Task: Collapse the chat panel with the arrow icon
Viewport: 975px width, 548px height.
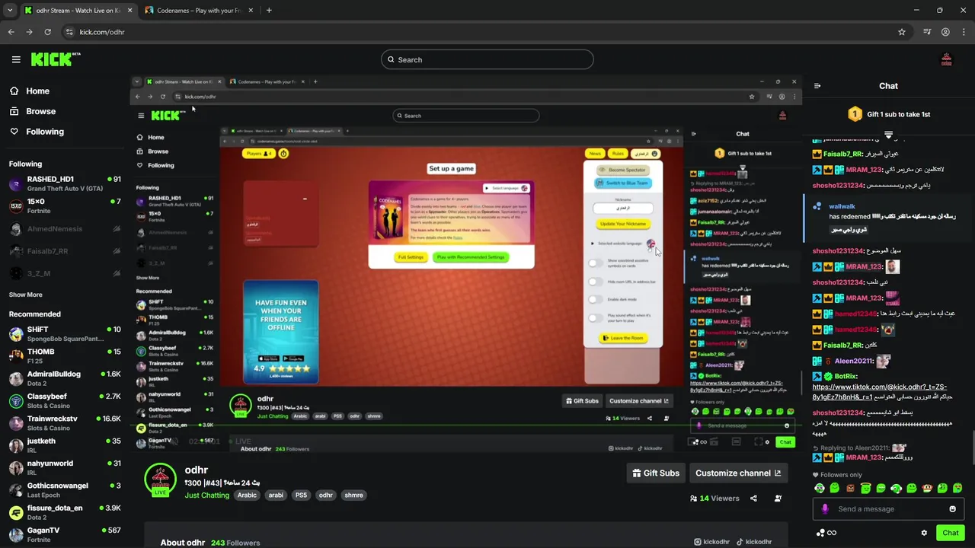Action: [817, 86]
